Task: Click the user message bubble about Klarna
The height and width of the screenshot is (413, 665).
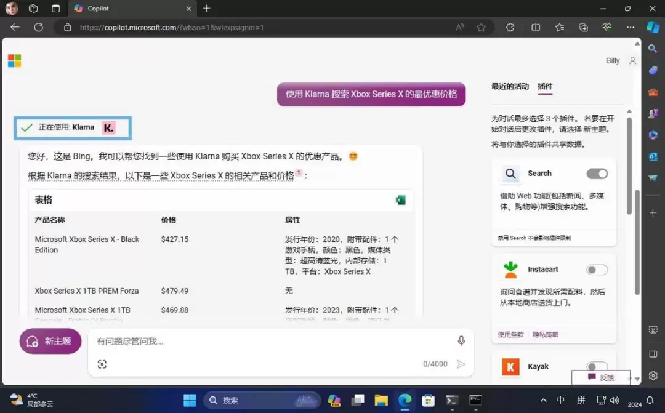Action: click(371, 94)
